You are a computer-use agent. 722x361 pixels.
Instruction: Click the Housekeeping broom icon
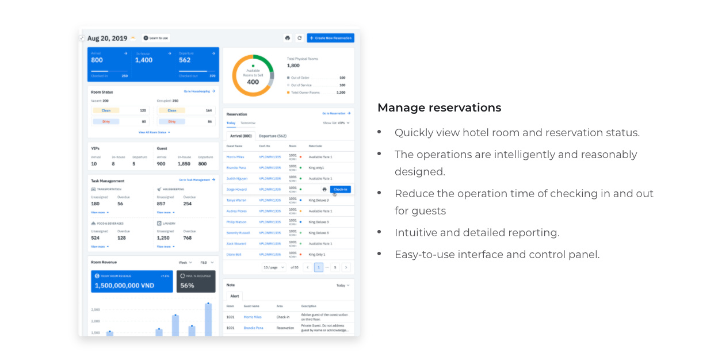[x=159, y=189]
